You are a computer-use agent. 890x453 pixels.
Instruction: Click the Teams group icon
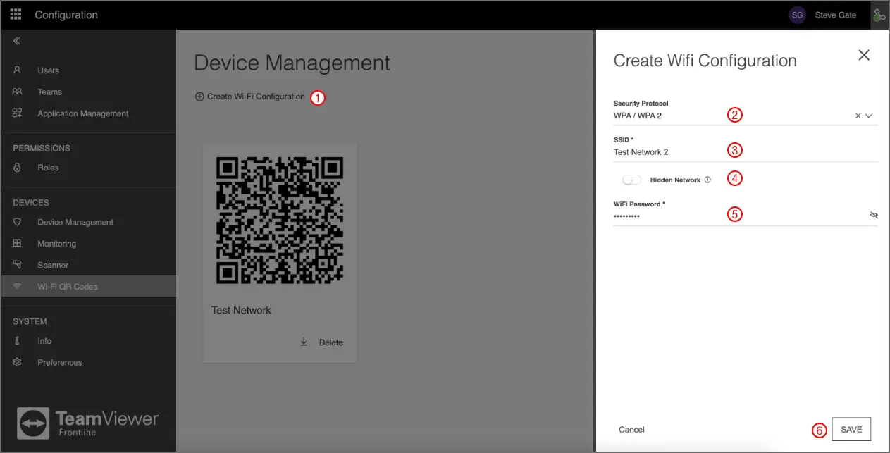[18, 92]
